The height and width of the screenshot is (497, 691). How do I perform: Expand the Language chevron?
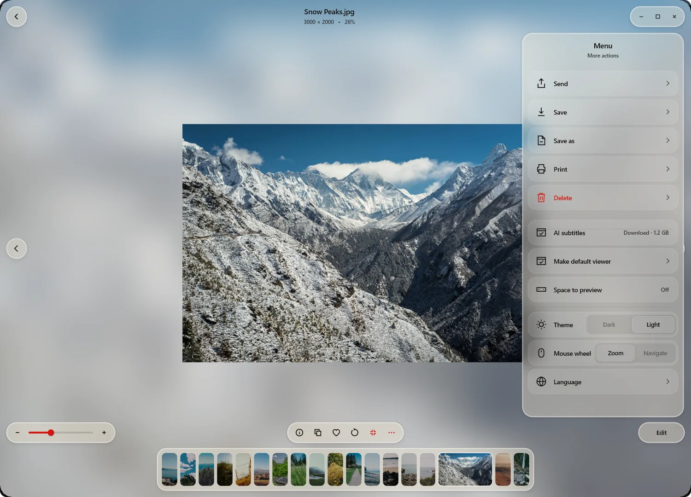pyautogui.click(x=668, y=381)
